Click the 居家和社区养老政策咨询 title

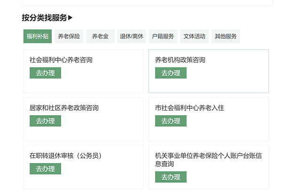[64, 108]
